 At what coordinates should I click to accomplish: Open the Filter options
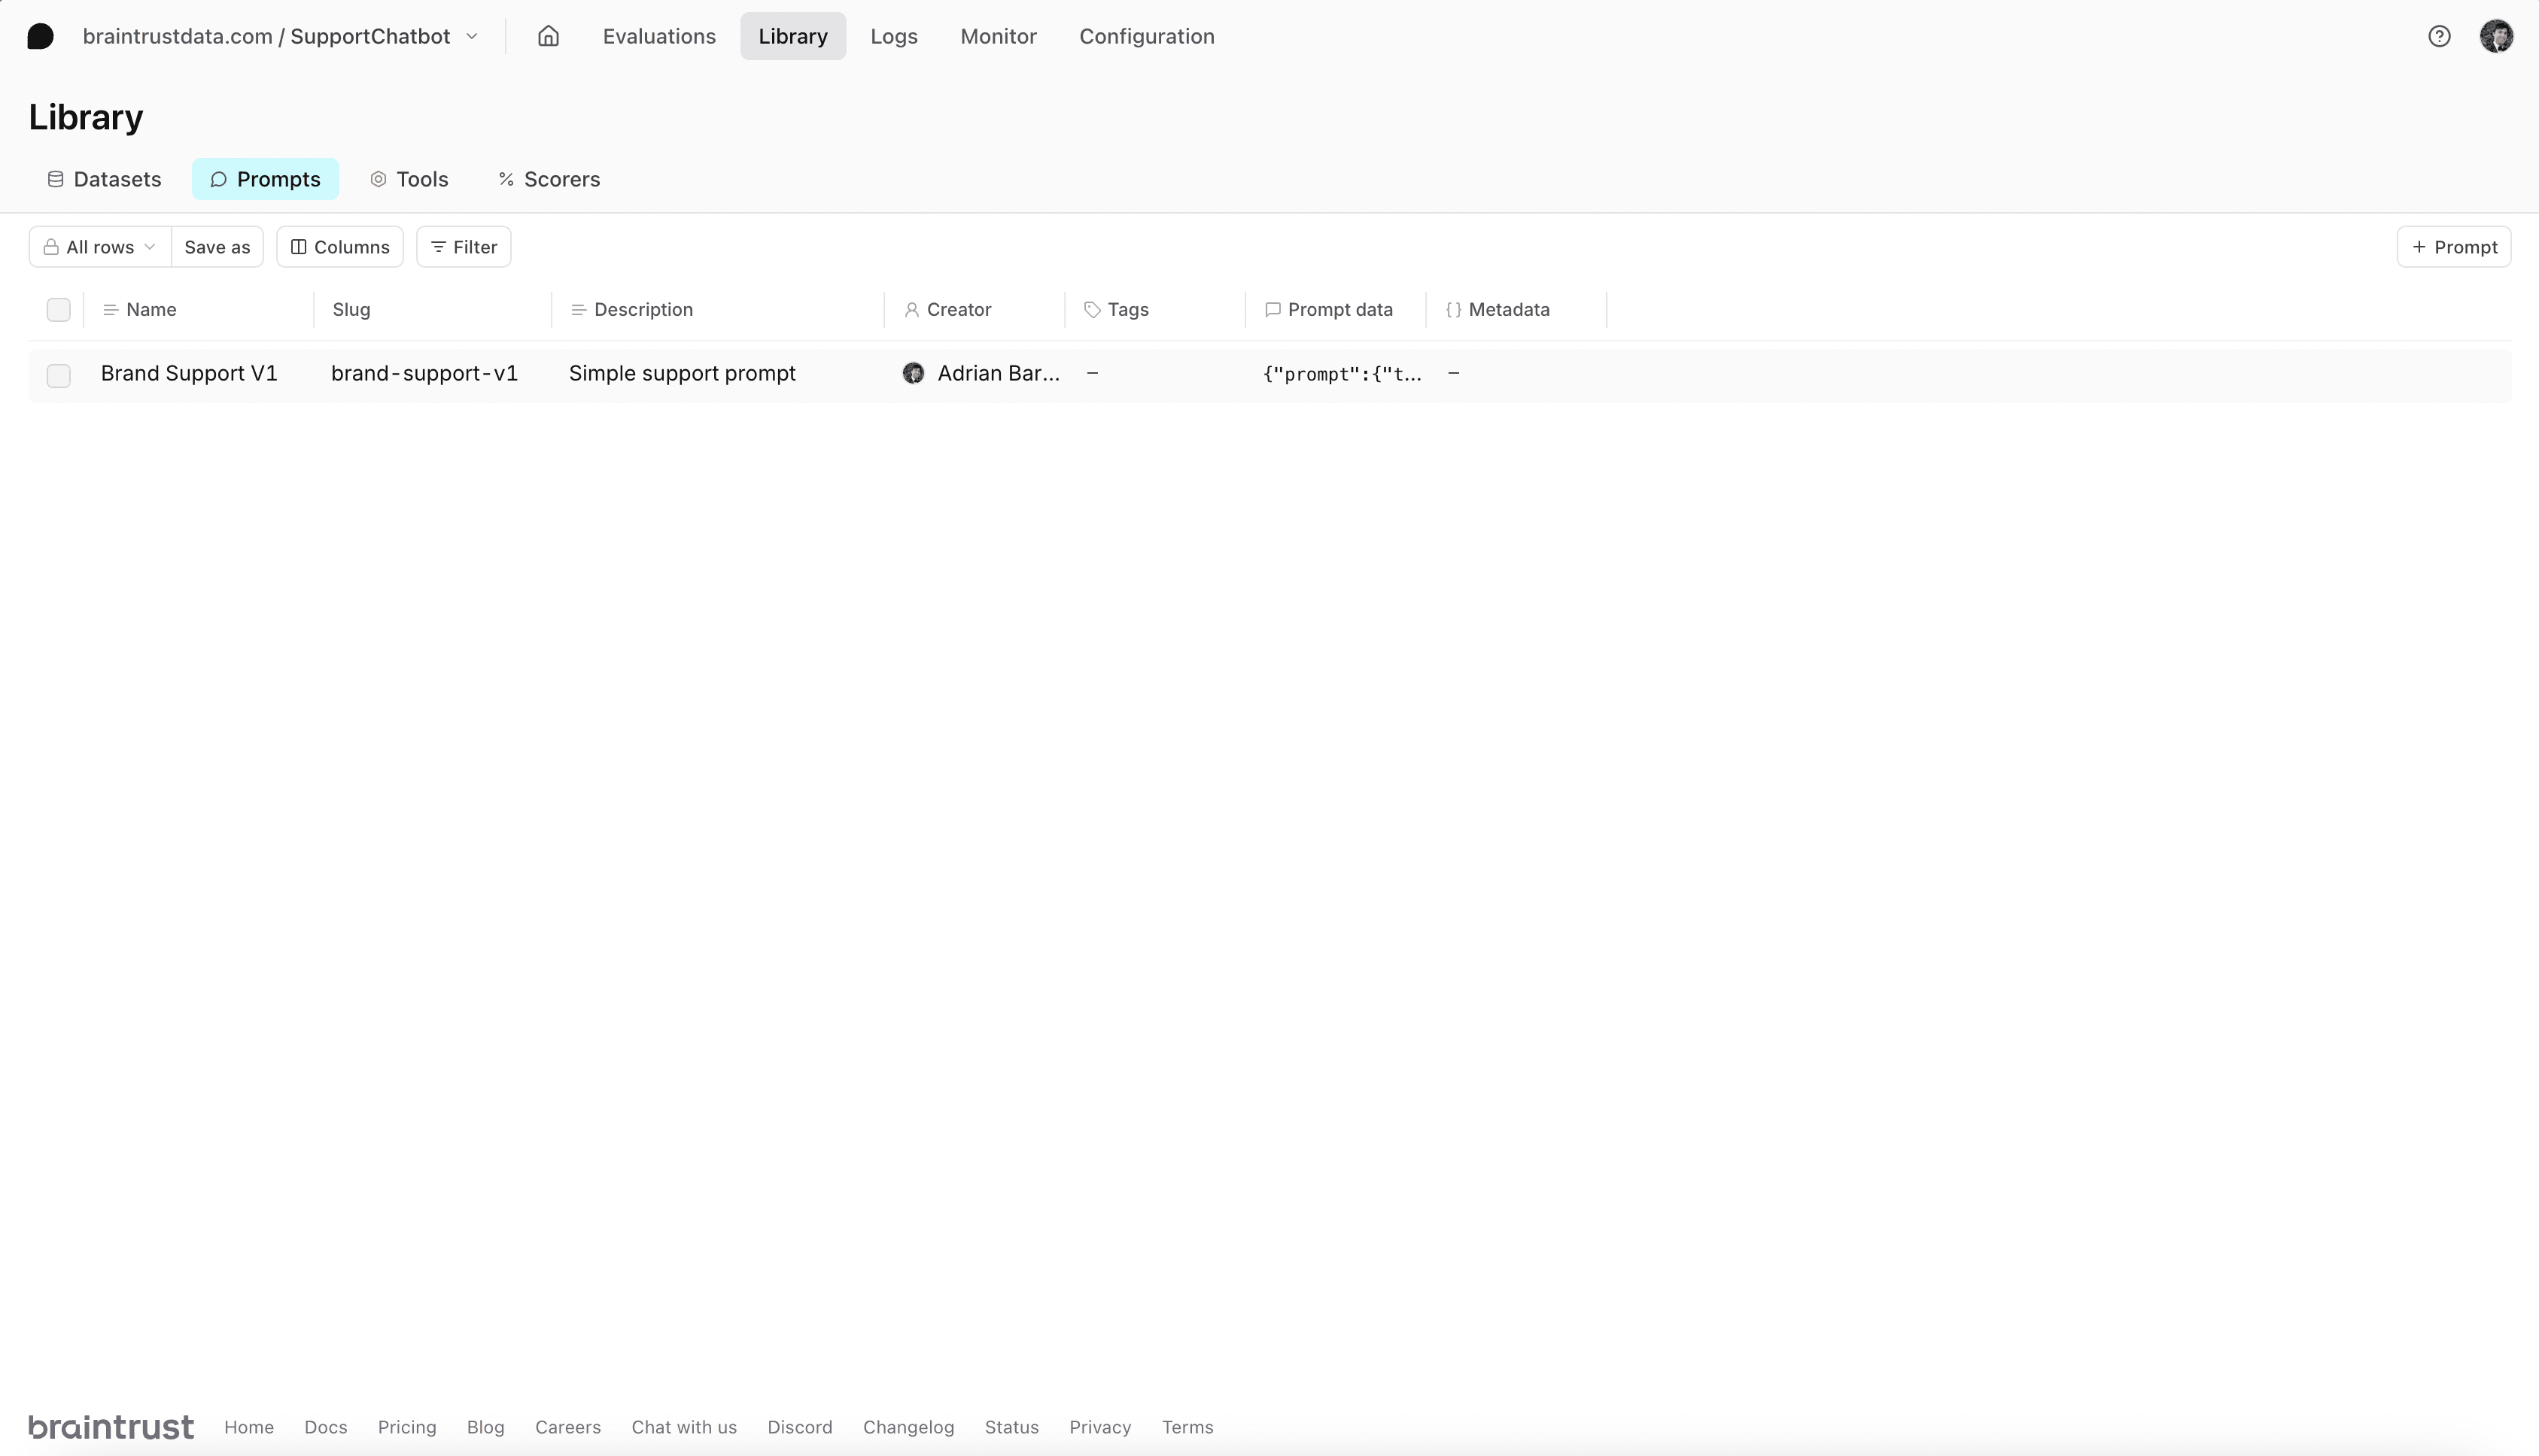pos(464,247)
